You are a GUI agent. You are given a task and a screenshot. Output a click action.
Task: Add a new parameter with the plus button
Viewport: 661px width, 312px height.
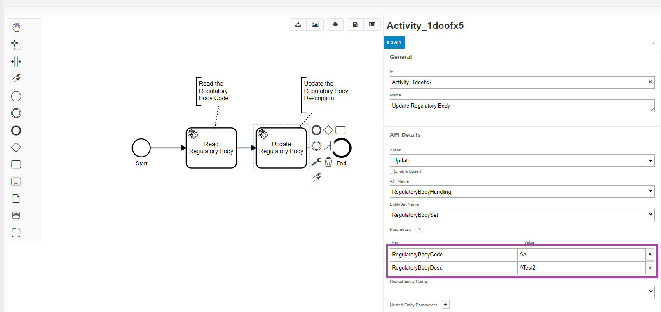pyautogui.click(x=420, y=229)
